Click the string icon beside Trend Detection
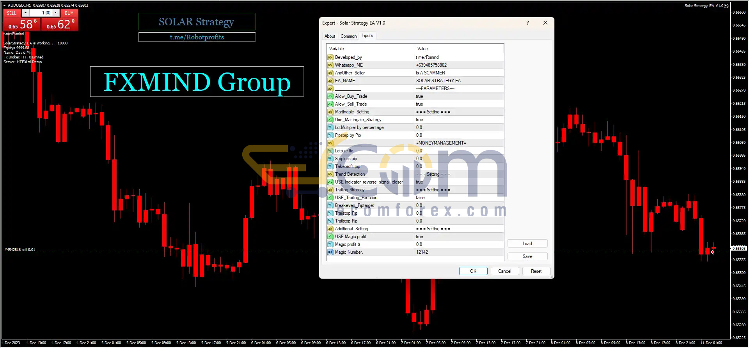 330,174
